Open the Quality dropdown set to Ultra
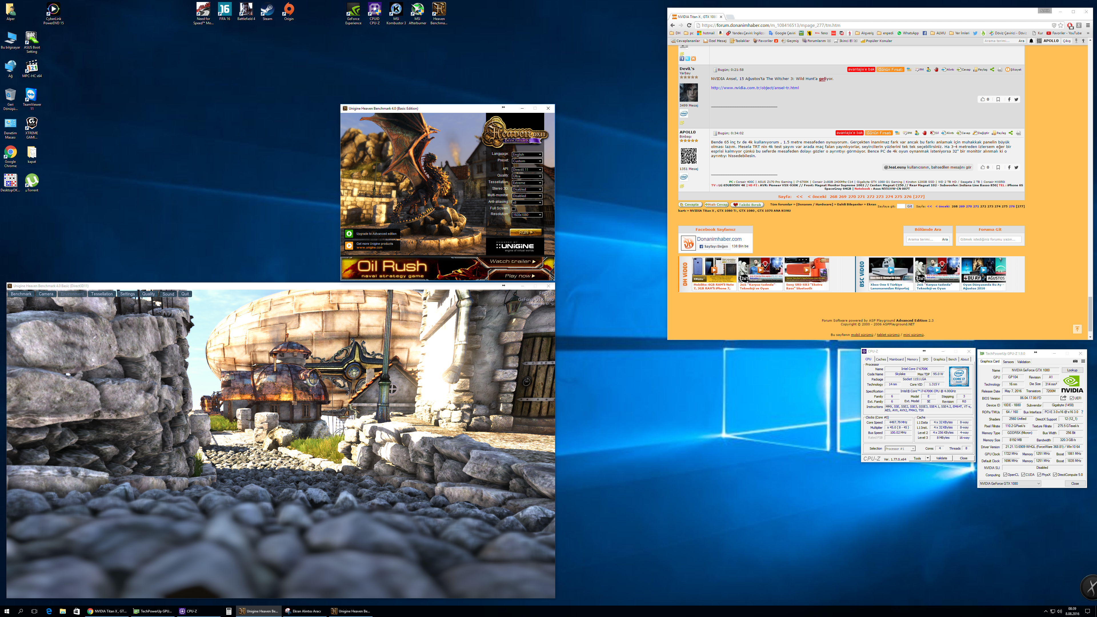The image size is (1097, 617). 527,176
